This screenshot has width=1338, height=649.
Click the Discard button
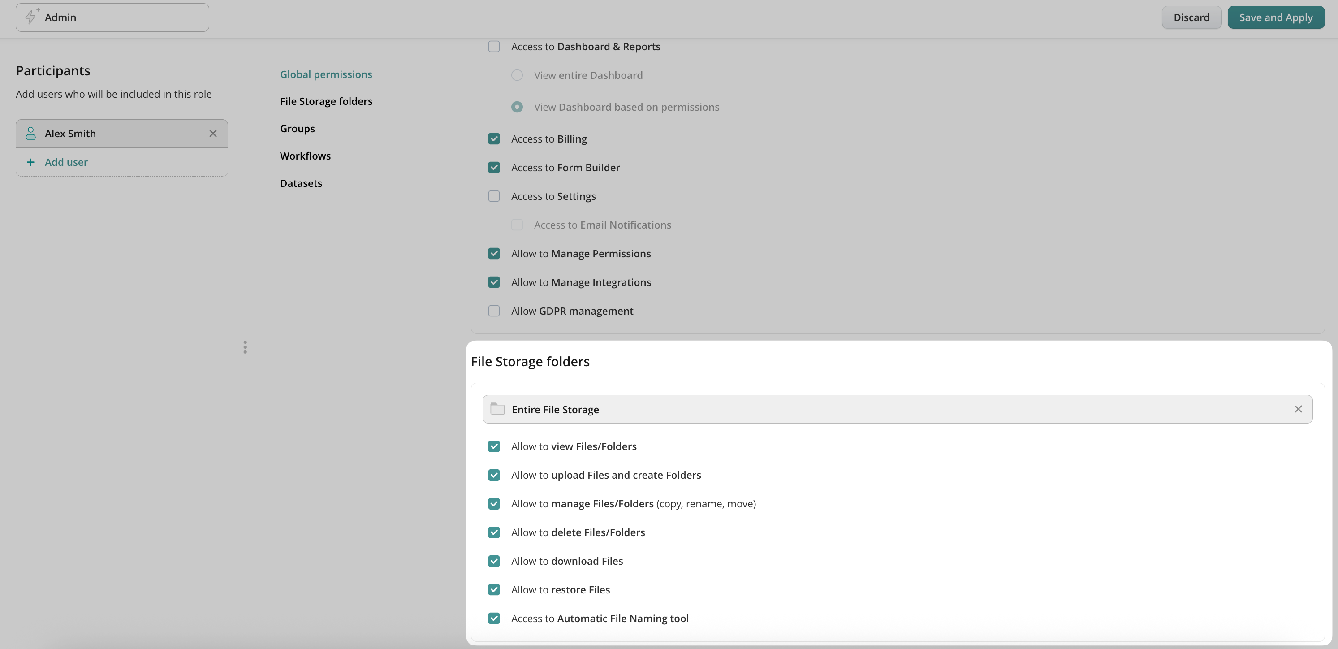[1191, 17]
